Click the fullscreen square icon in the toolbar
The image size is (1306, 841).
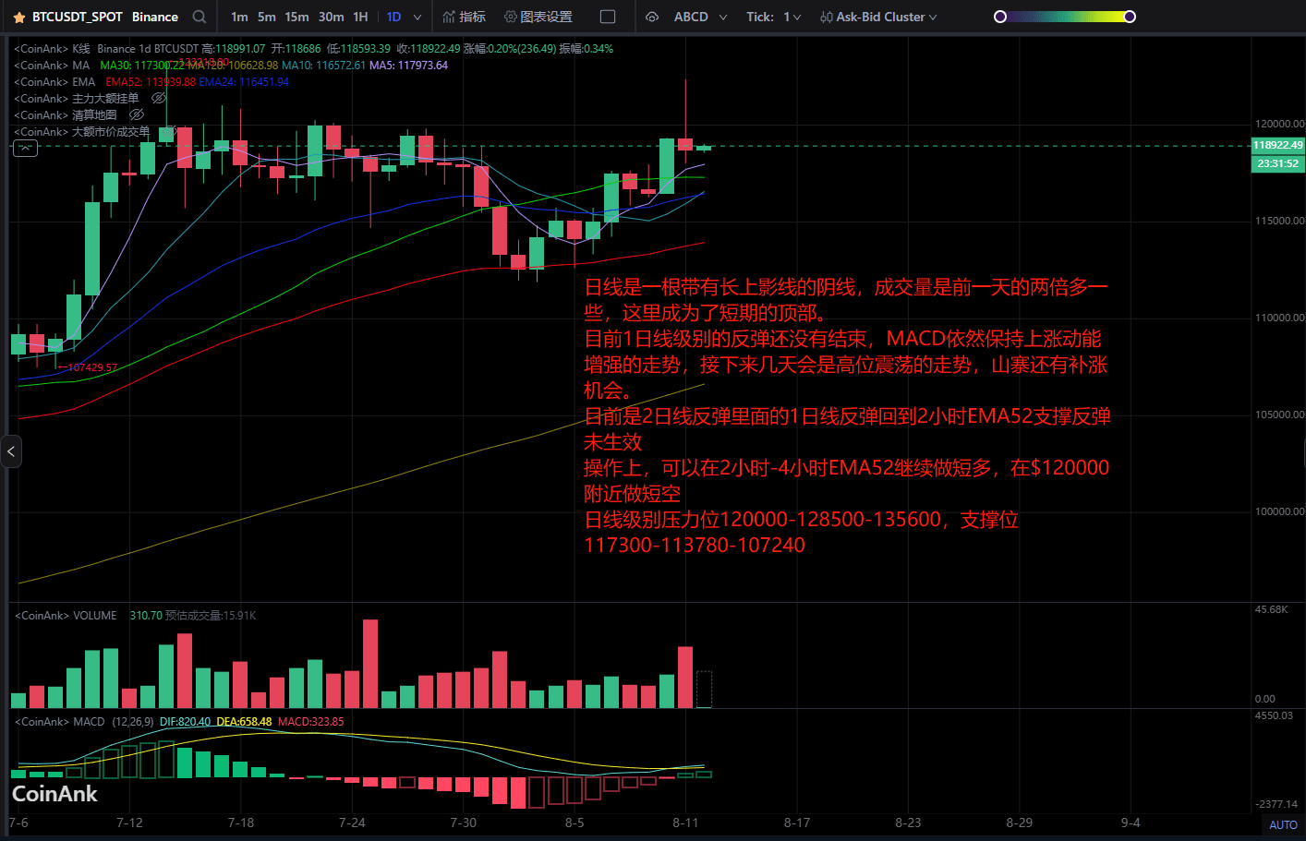608,17
